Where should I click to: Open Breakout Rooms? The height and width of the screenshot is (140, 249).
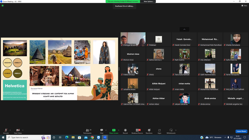click(x=137, y=131)
